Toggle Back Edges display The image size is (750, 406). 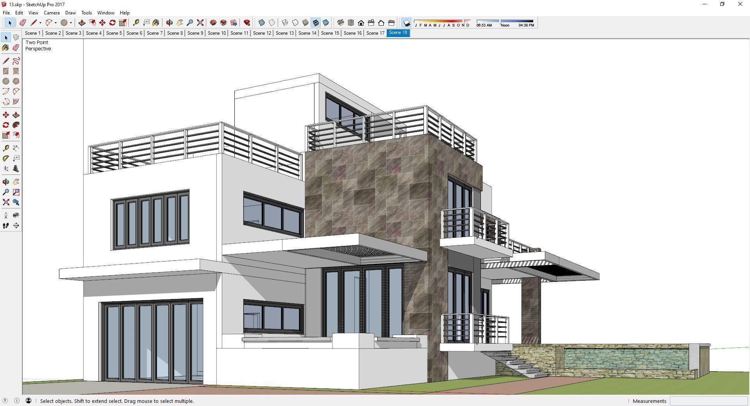point(272,23)
